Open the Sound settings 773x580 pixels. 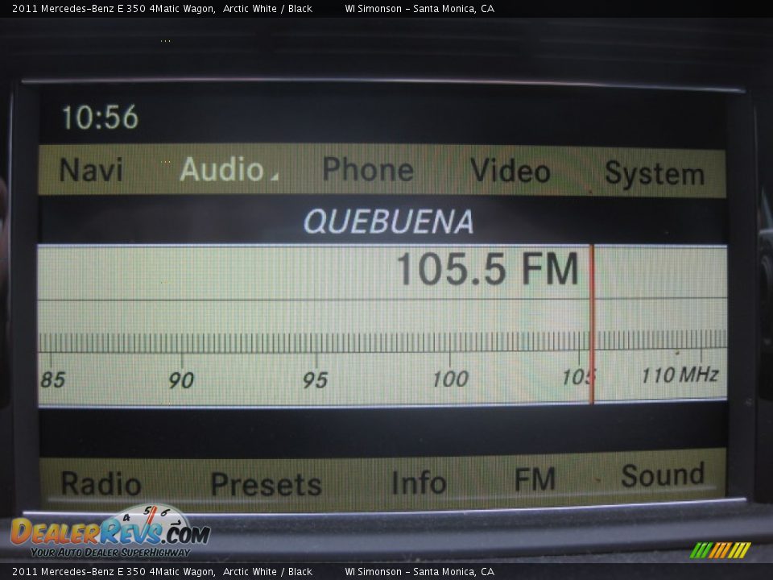tap(662, 476)
